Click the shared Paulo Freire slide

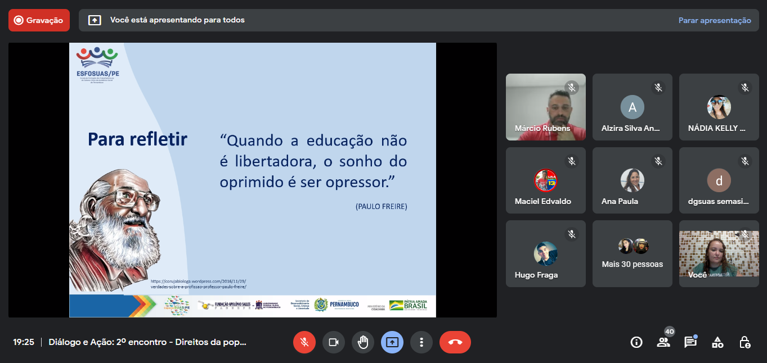click(252, 180)
